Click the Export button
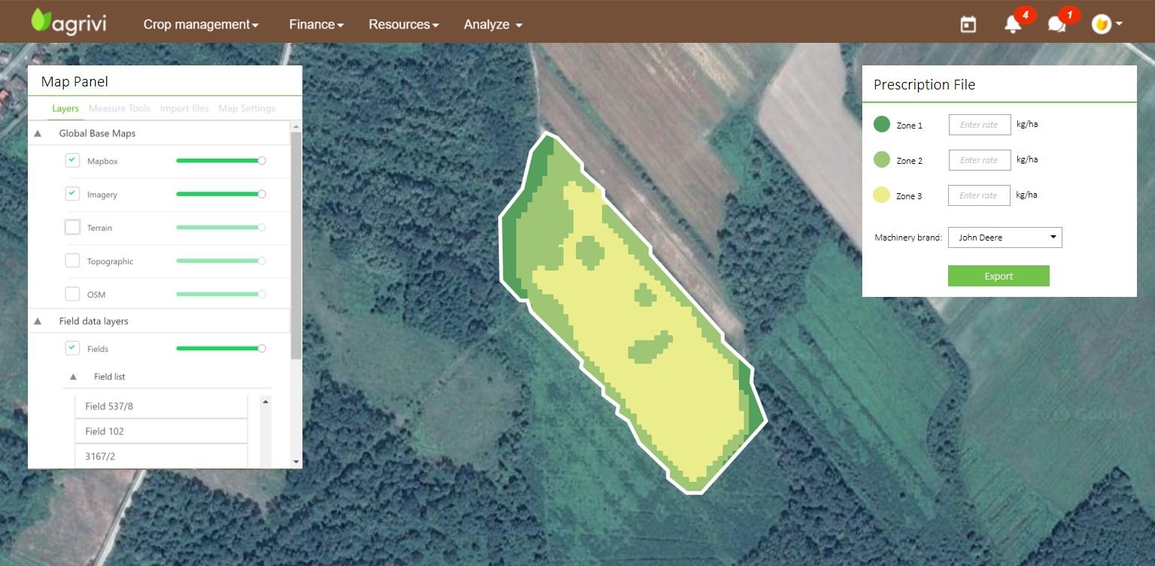The width and height of the screenshot is (1155, 566). point(998,276)
